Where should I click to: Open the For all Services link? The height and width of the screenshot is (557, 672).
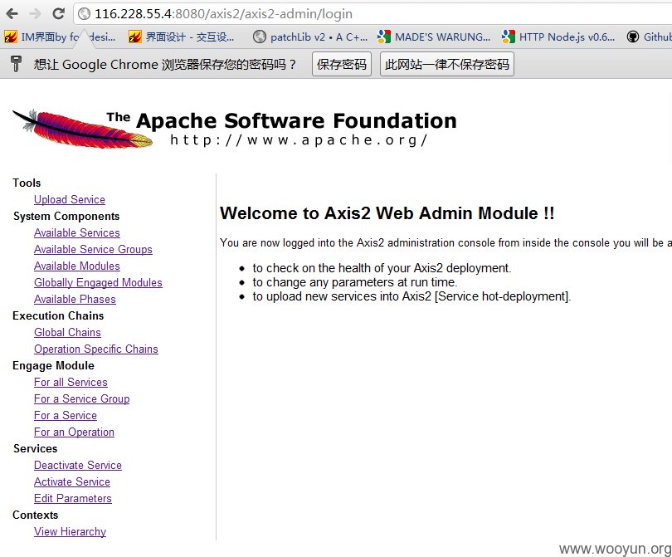pyautogui.click(x=71, y=382)
